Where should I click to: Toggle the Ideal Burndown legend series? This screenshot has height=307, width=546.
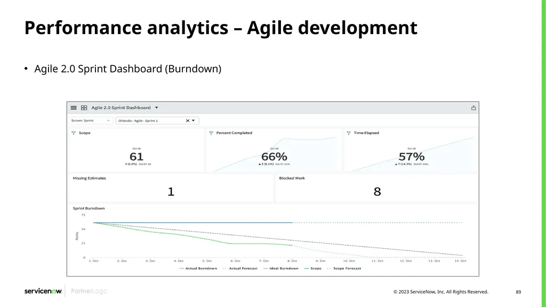pyautogui.click(x=281, y=269)
